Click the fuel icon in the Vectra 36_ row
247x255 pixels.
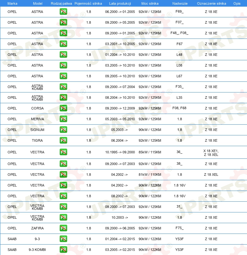[x=63, y=152]
